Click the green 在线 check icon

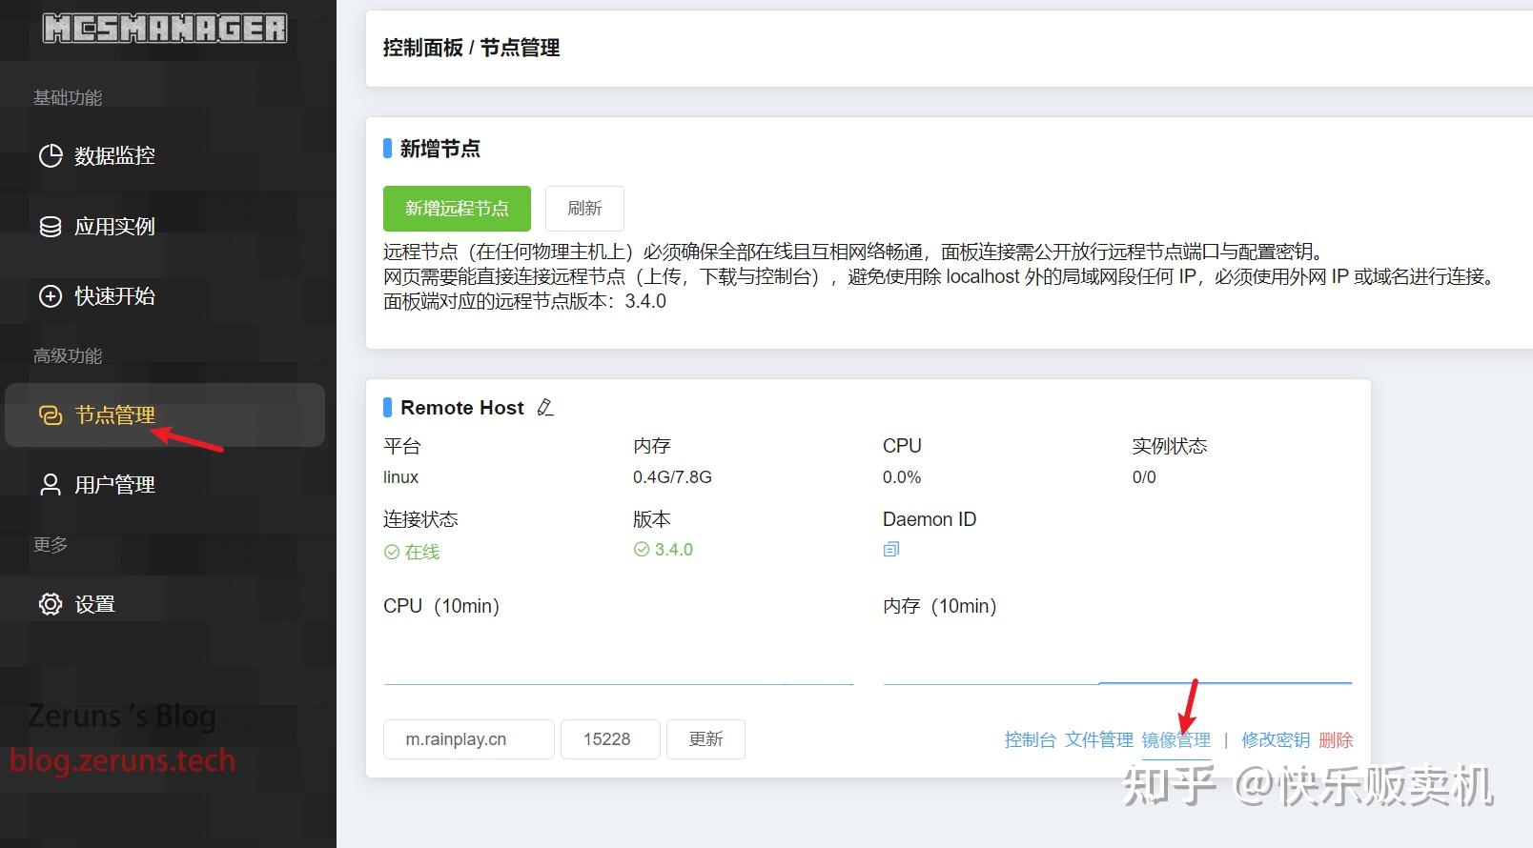(391, 552)
